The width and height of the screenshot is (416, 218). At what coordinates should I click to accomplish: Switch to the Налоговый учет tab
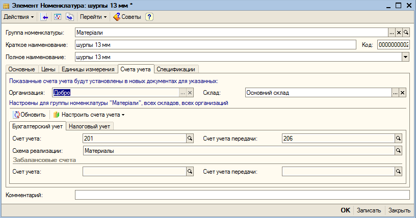pyautogui.click(x=89, y=126)
